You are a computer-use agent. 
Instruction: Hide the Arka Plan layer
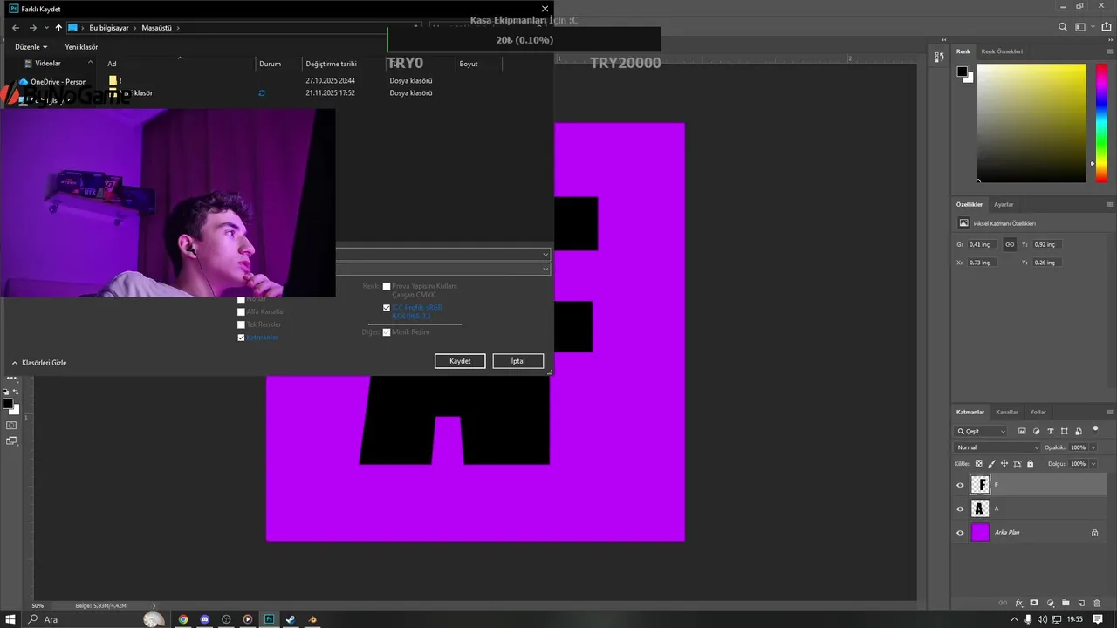(960, 532)
